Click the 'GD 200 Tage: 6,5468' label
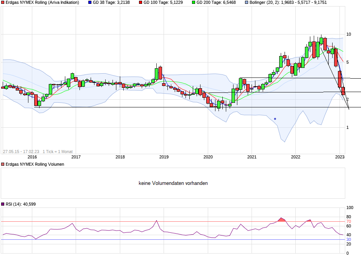361x257 pixels. (x=216, y=3)
